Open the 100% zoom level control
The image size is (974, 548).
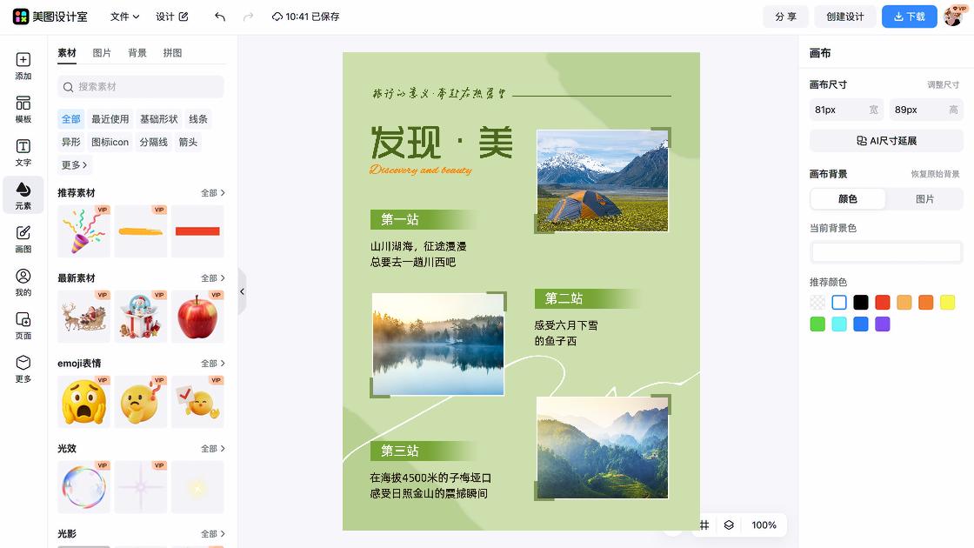[x=764, y=525]
